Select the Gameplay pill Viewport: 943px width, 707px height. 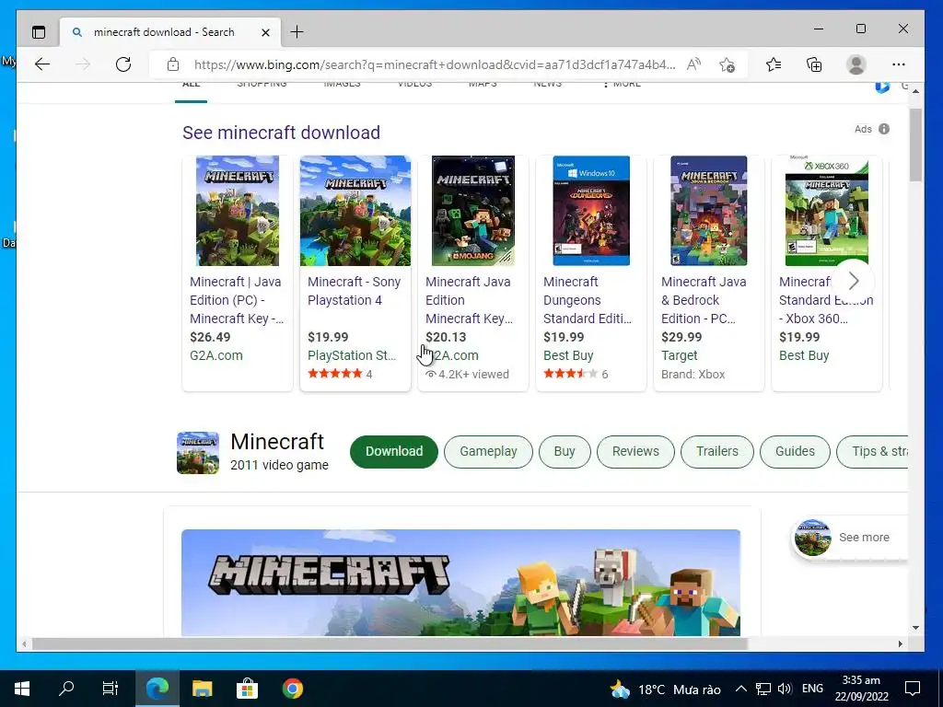pos(488,451)
